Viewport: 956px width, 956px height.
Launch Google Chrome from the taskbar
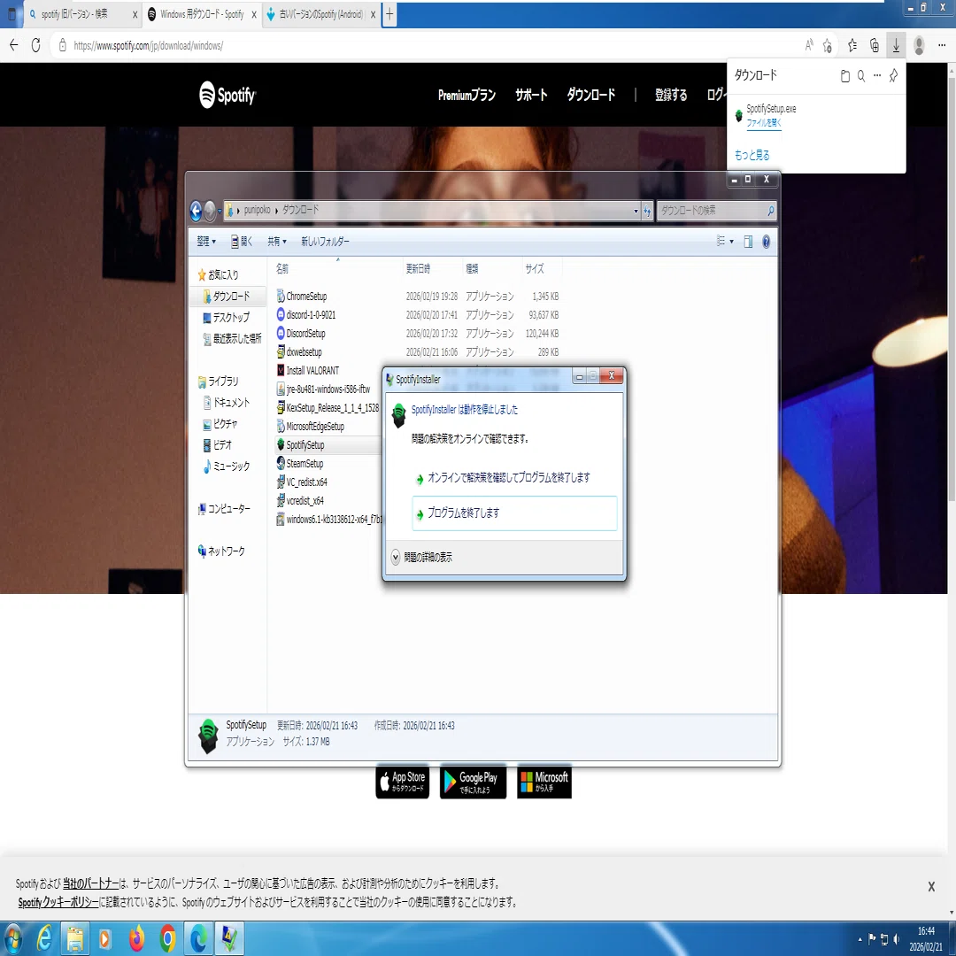tap(167, 937)
